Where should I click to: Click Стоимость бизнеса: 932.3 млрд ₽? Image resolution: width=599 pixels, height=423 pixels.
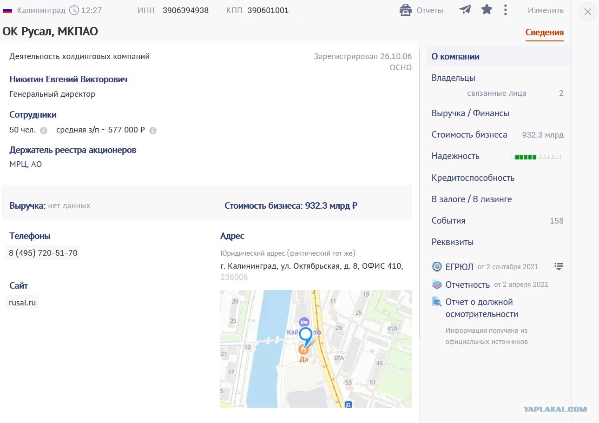pos(291,206)
